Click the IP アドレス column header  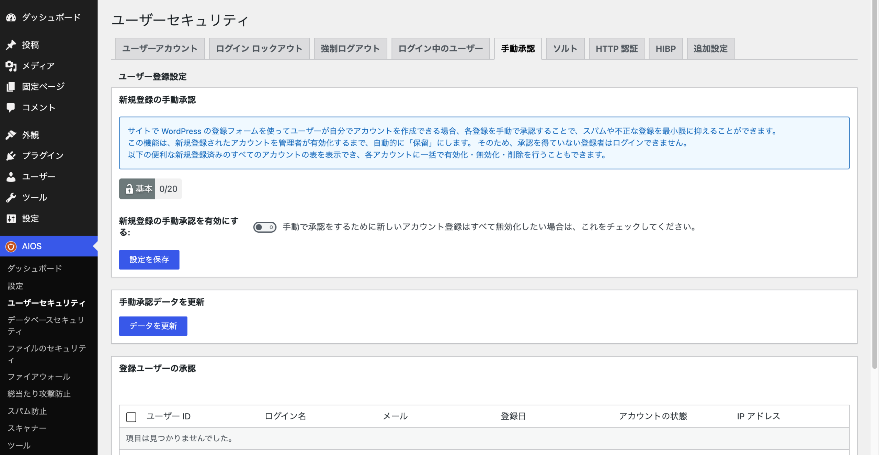tap(758, 416)
